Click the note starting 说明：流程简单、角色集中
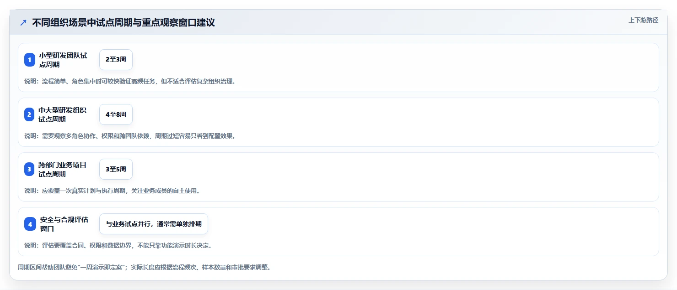This screenshot has height=290, width=677. click(x=130, y=81)
